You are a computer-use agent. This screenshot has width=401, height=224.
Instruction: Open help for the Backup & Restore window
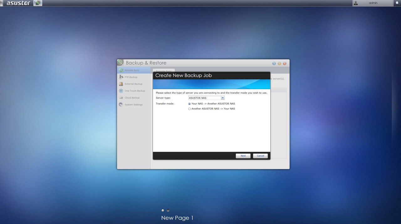(x=274, y=64)
